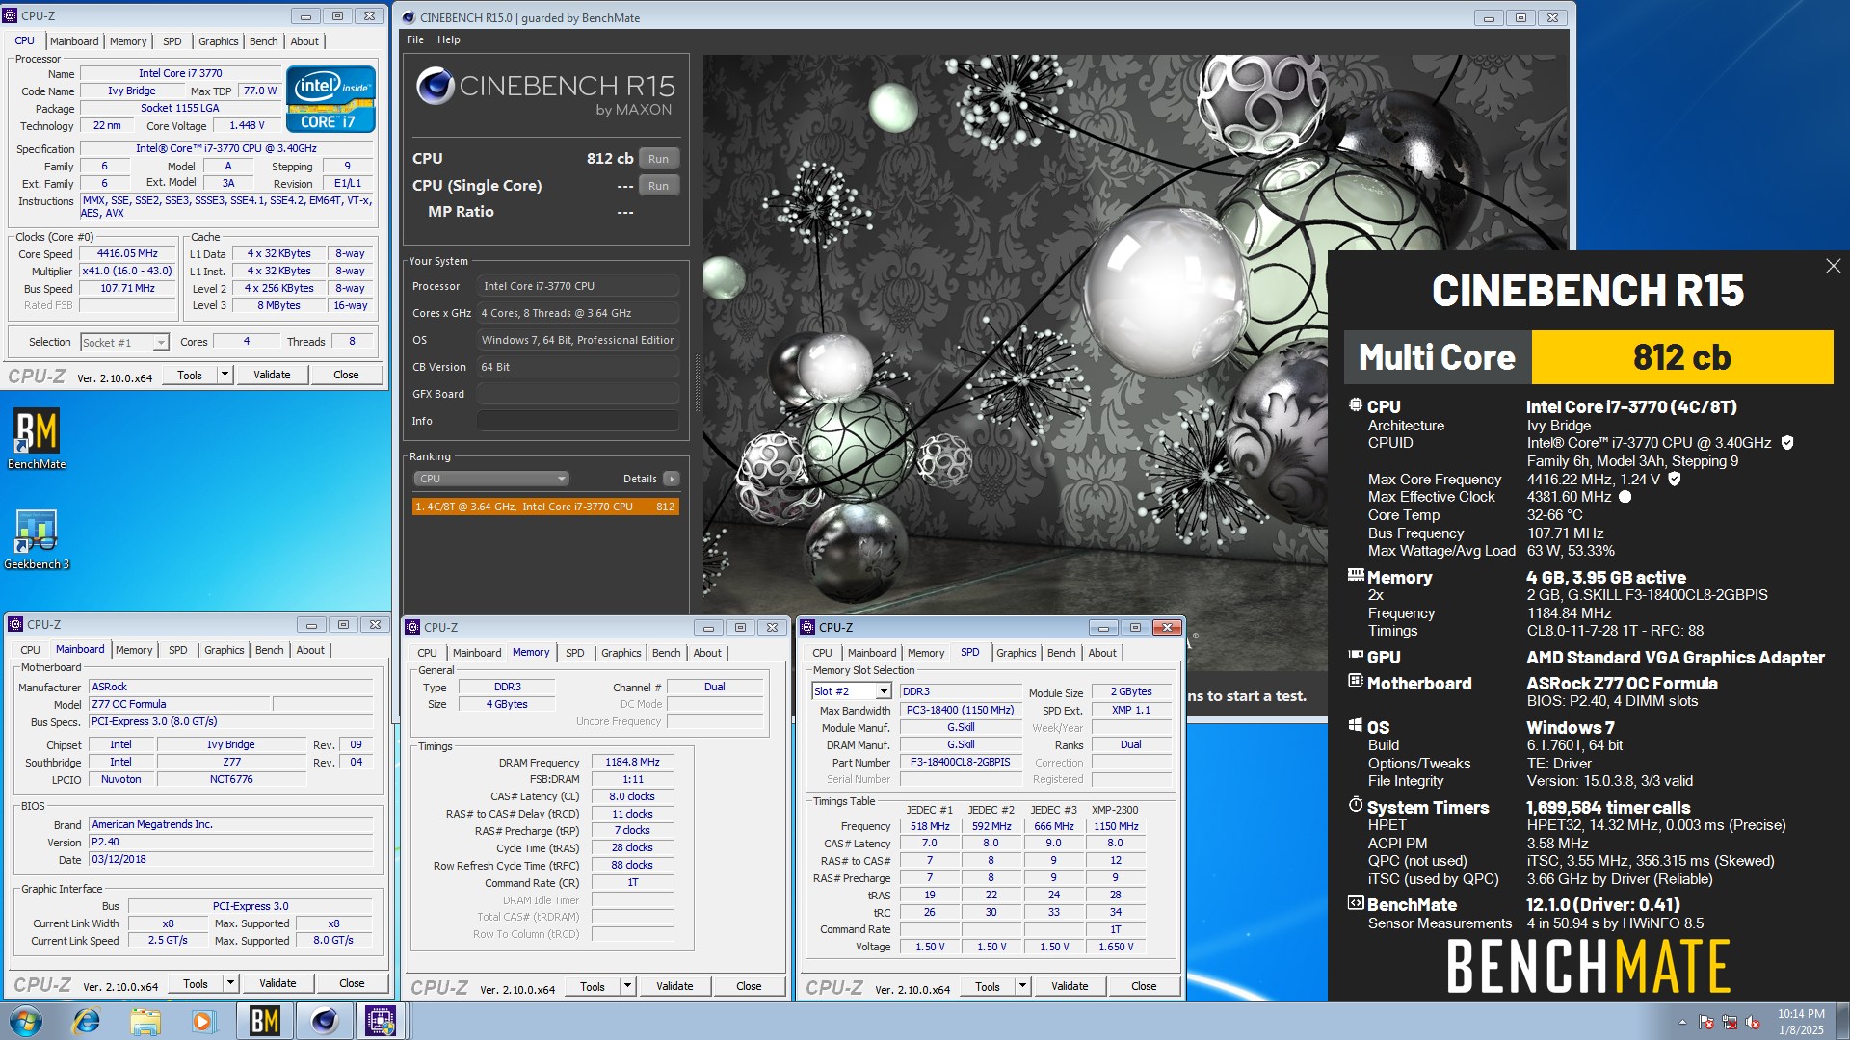Open the Help menu in Cinebench
Viewport: 1850px width, 1040px height.
[449, 39]
